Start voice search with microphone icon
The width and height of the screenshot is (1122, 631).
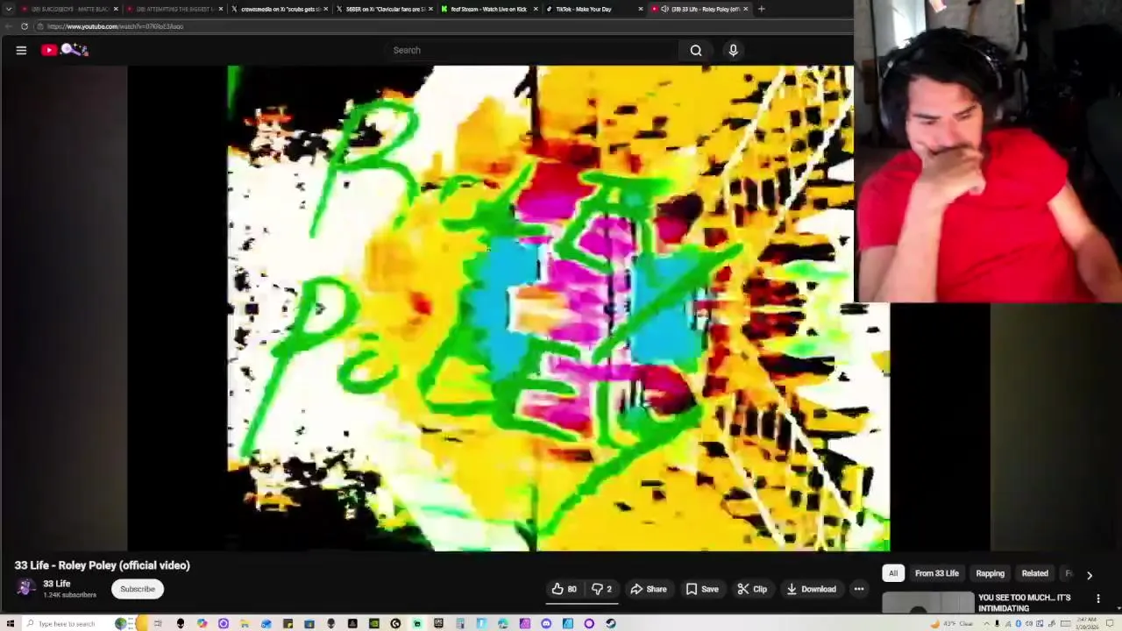tap(733, 50)
